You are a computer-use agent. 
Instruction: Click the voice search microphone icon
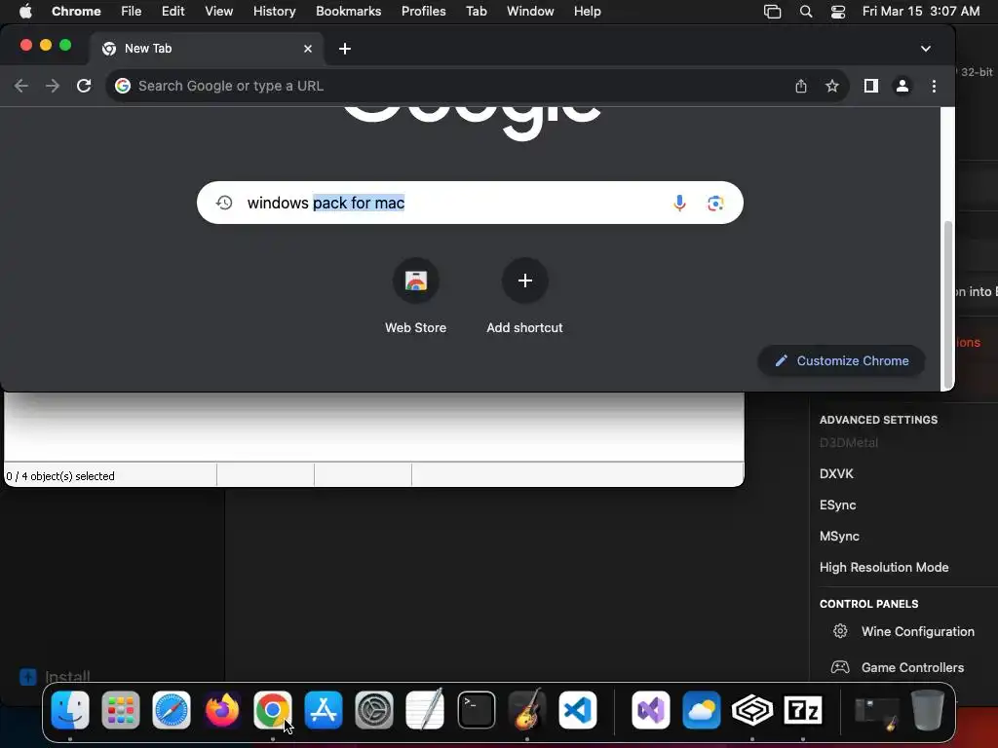click(x=679, y=203)
